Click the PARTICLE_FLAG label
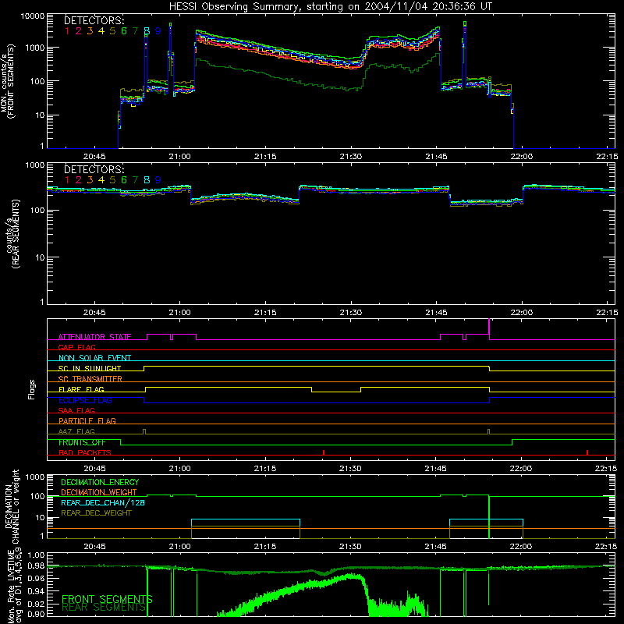The image size is (624, 624). point(87,420)
